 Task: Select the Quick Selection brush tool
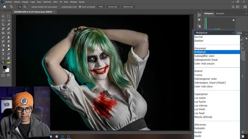tap(9, 20)
